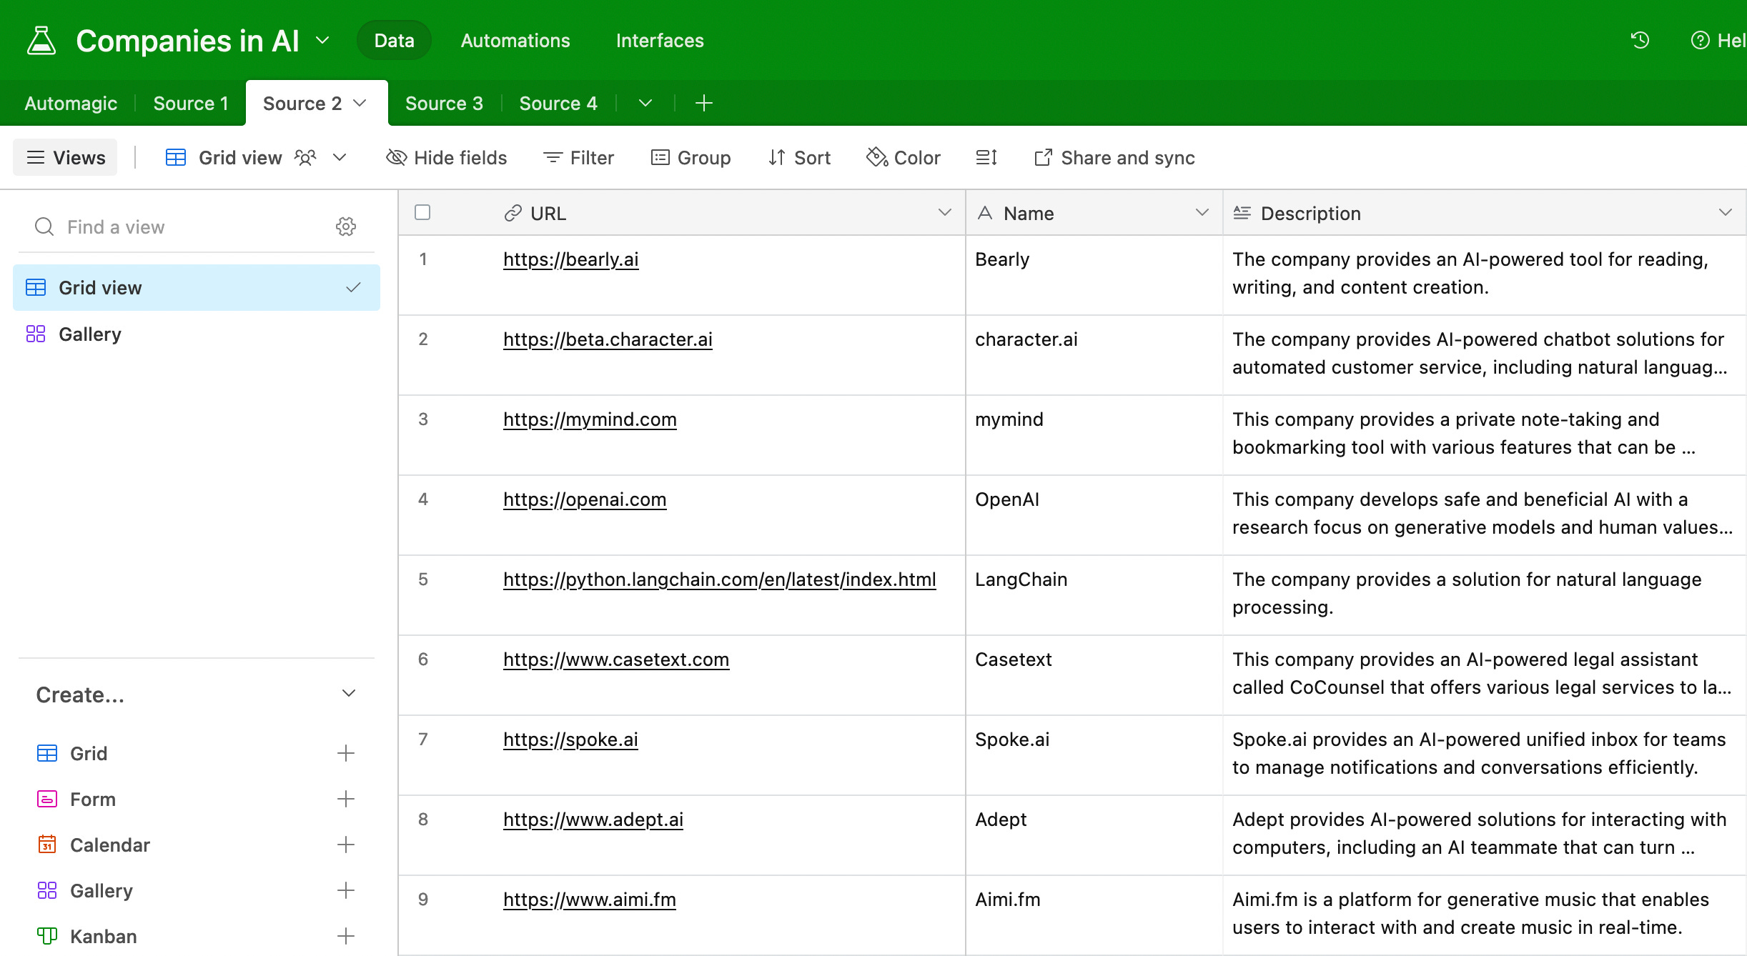Open the Source 2 tab dropdown arrow
Viewport: 1747px width, 956px height.
coord(360,103)
